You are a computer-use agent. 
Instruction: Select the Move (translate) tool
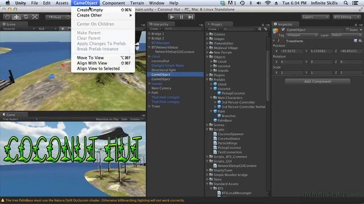[x=16, y=17]
